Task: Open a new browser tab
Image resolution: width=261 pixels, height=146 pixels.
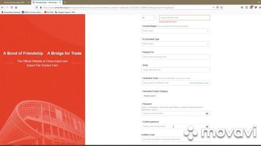Action: (x=65, y=2)
